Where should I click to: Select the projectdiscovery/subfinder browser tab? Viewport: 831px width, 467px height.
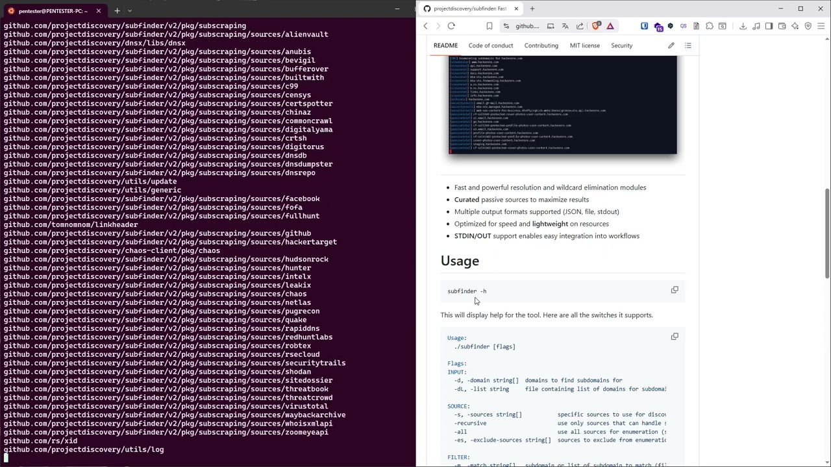pyautogui.click(x=470, y=8)
